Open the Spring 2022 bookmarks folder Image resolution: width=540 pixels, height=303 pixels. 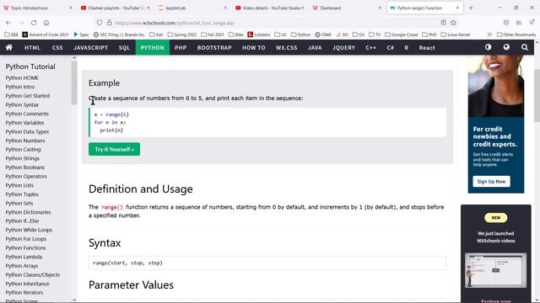[182, 35]
